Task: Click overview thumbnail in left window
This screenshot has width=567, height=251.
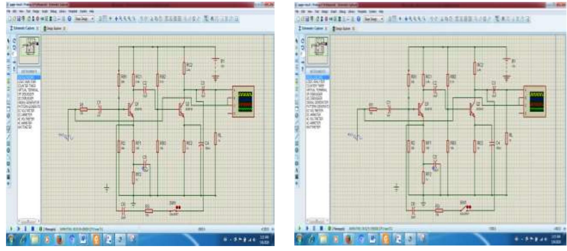Action: click(29, 50)
